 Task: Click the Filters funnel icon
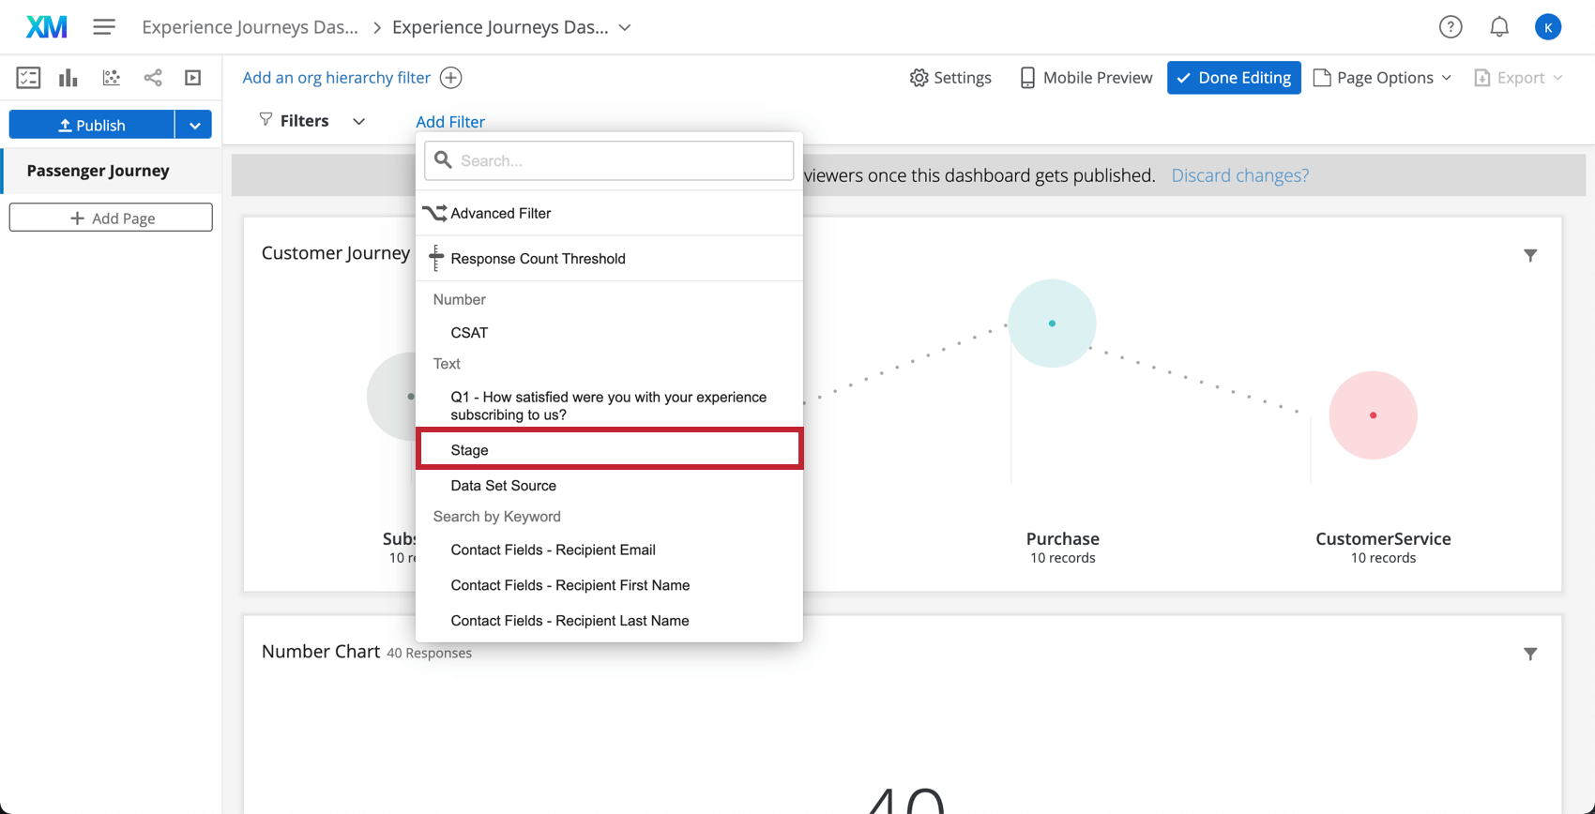pos(266,120)
